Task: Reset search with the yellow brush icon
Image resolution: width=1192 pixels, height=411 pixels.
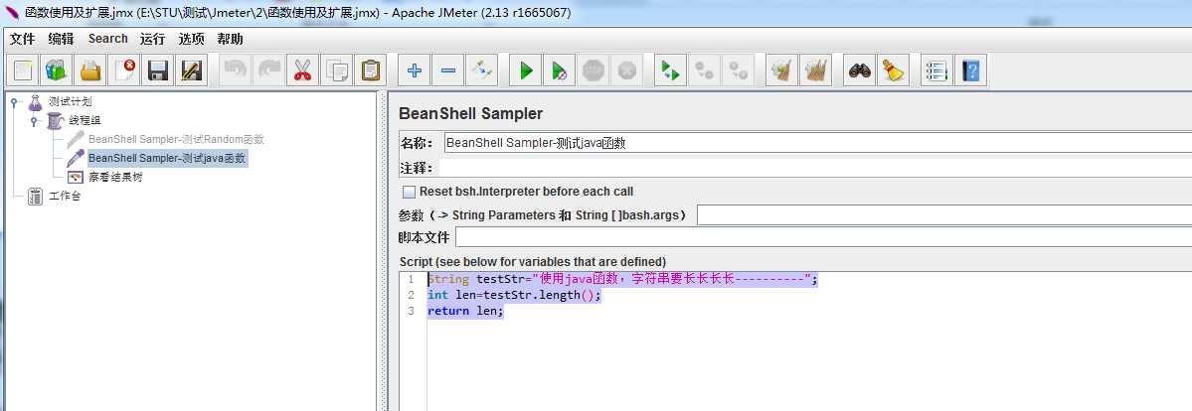Action: pyautogui.click(x=893, y=70)
